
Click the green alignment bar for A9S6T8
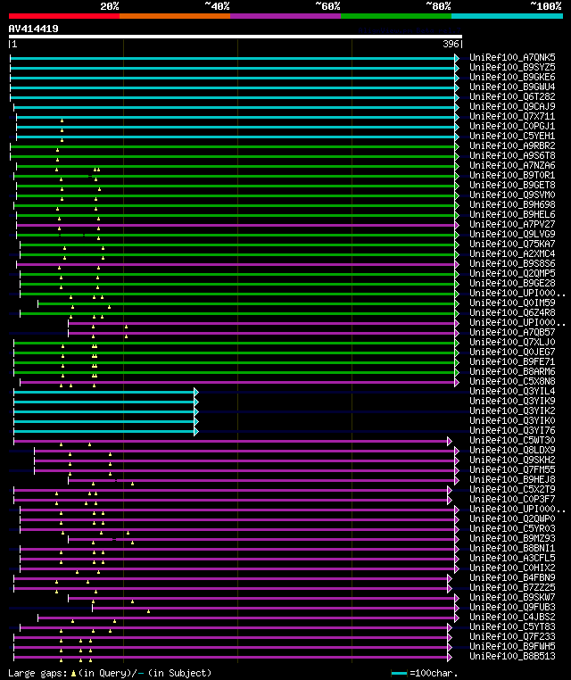(233, 156)
